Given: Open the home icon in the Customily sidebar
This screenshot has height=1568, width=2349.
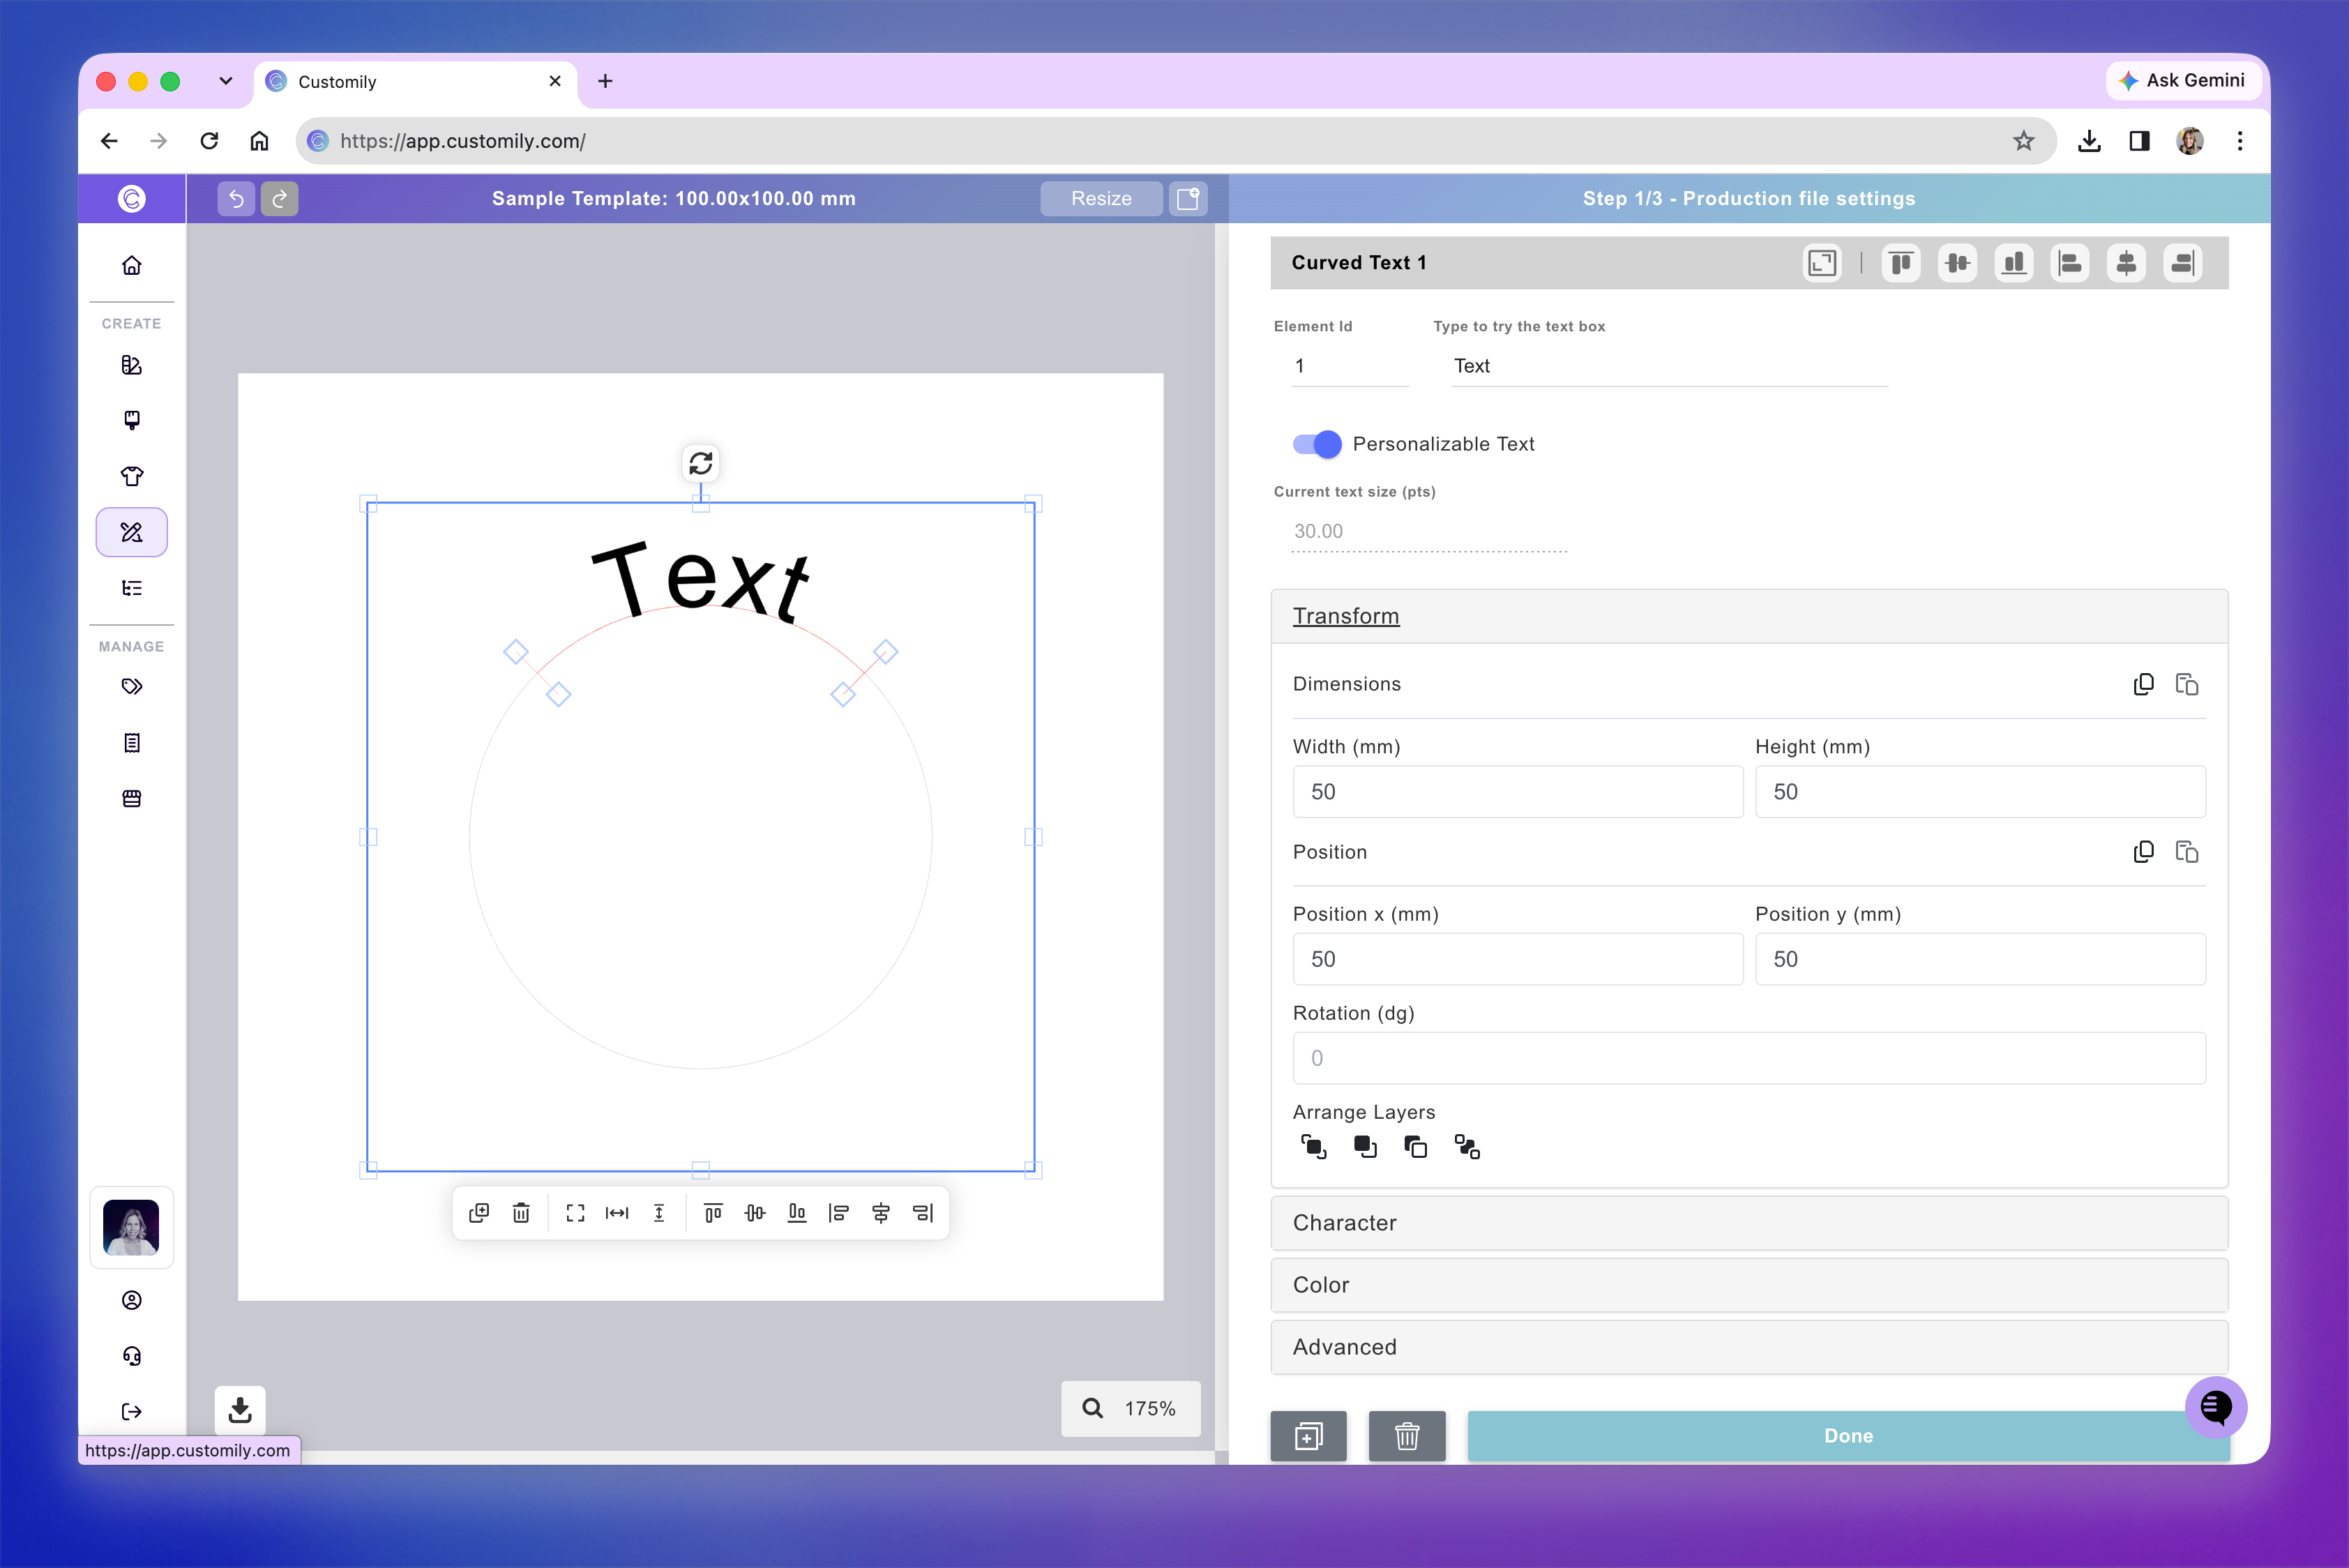Looking at the screenshot, I should (x=132, y=265).
